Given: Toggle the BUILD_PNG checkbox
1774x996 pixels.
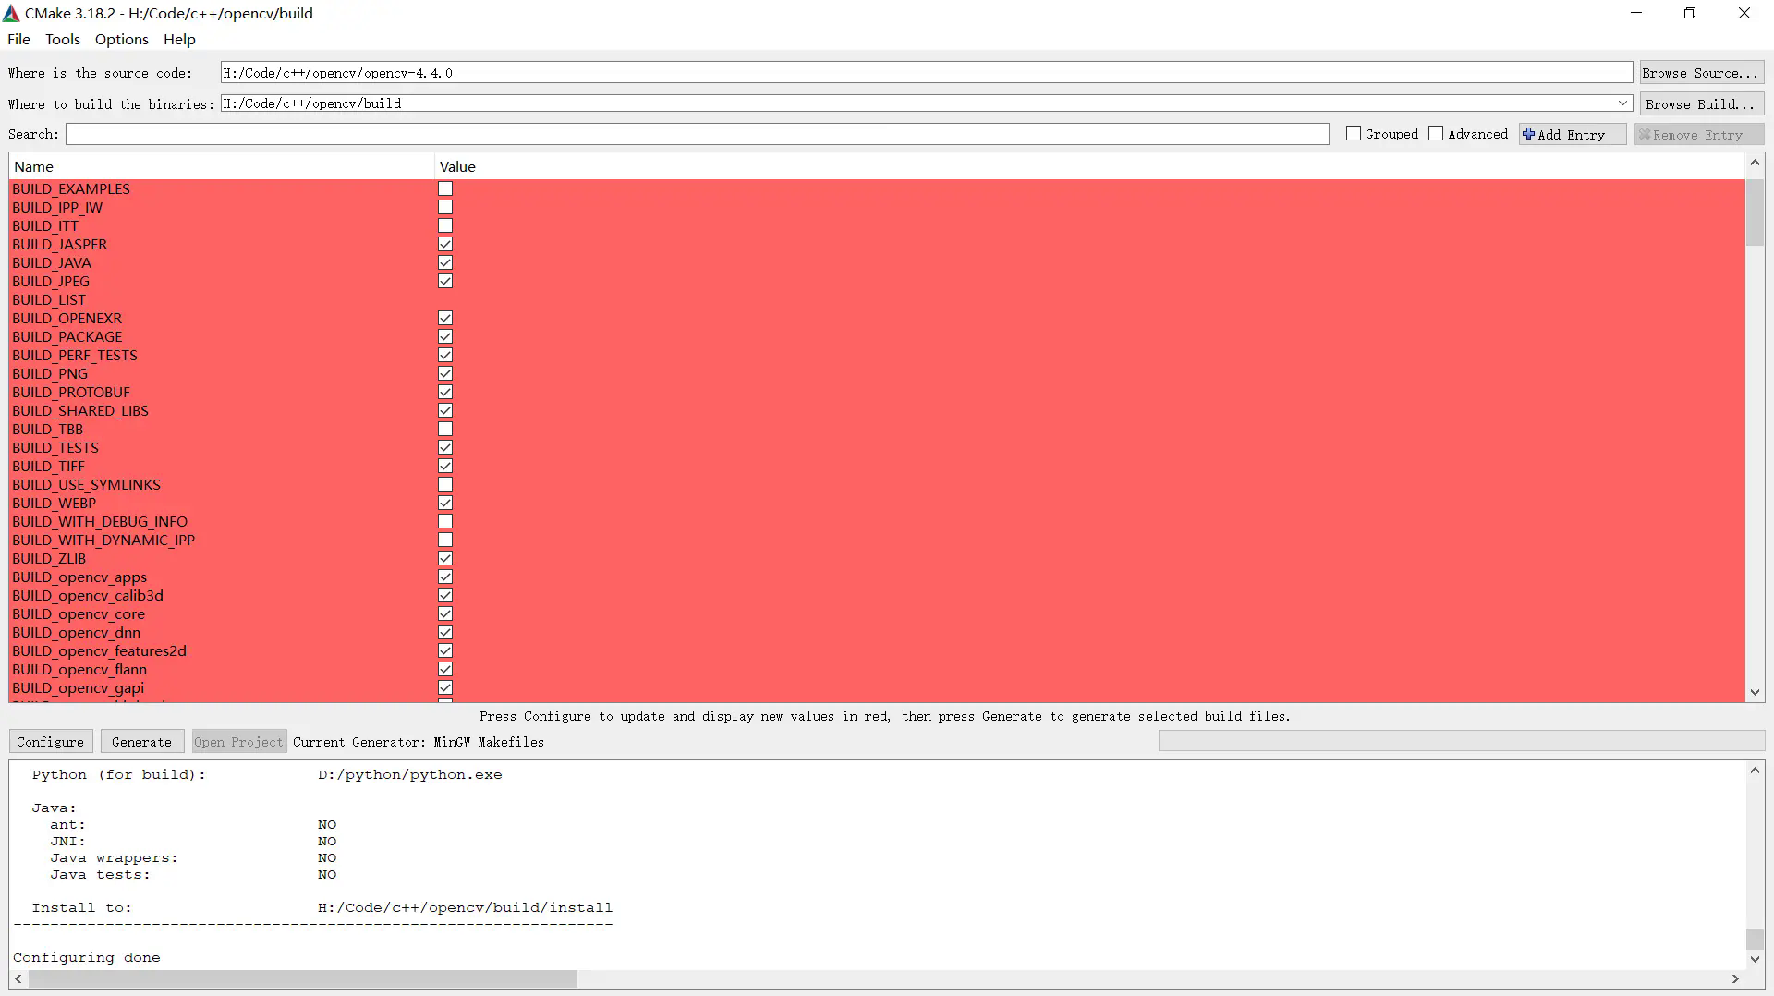Looking at the screenshot, I should point(445,373).
